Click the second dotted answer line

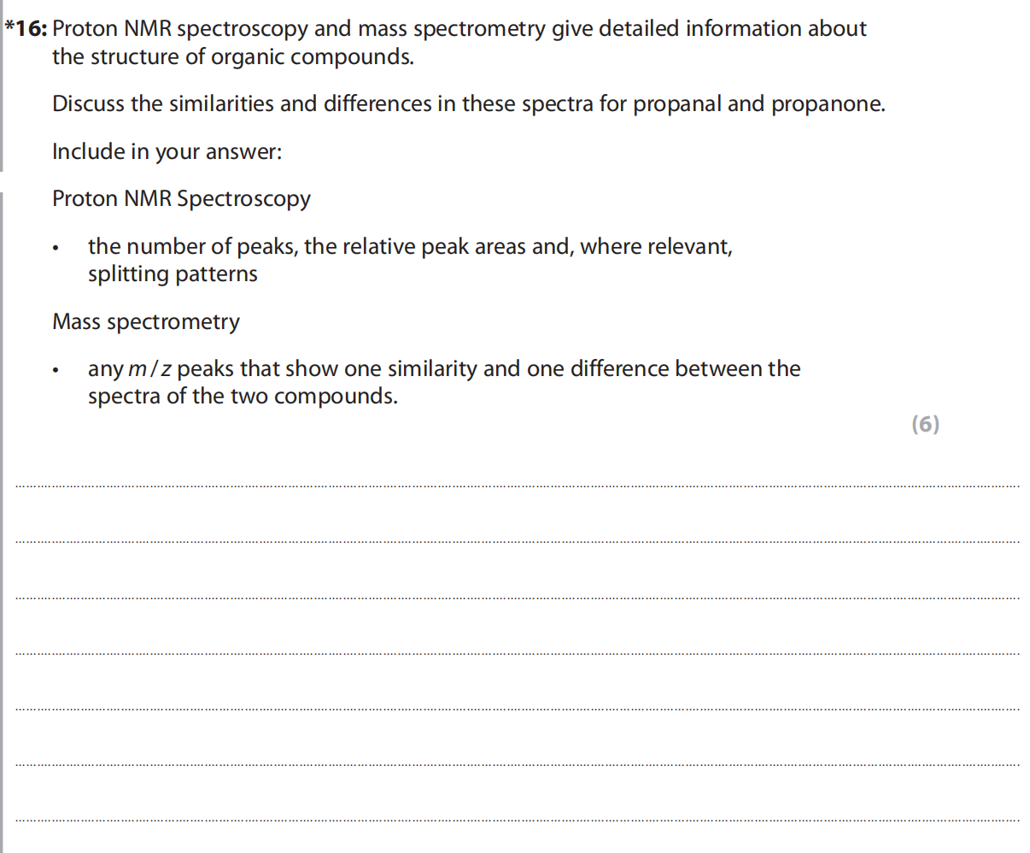pos(517,542)
